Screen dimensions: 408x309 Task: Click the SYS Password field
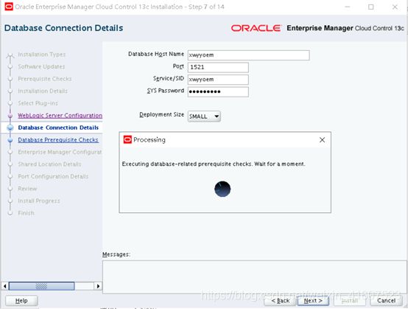(x=218, y=91)
